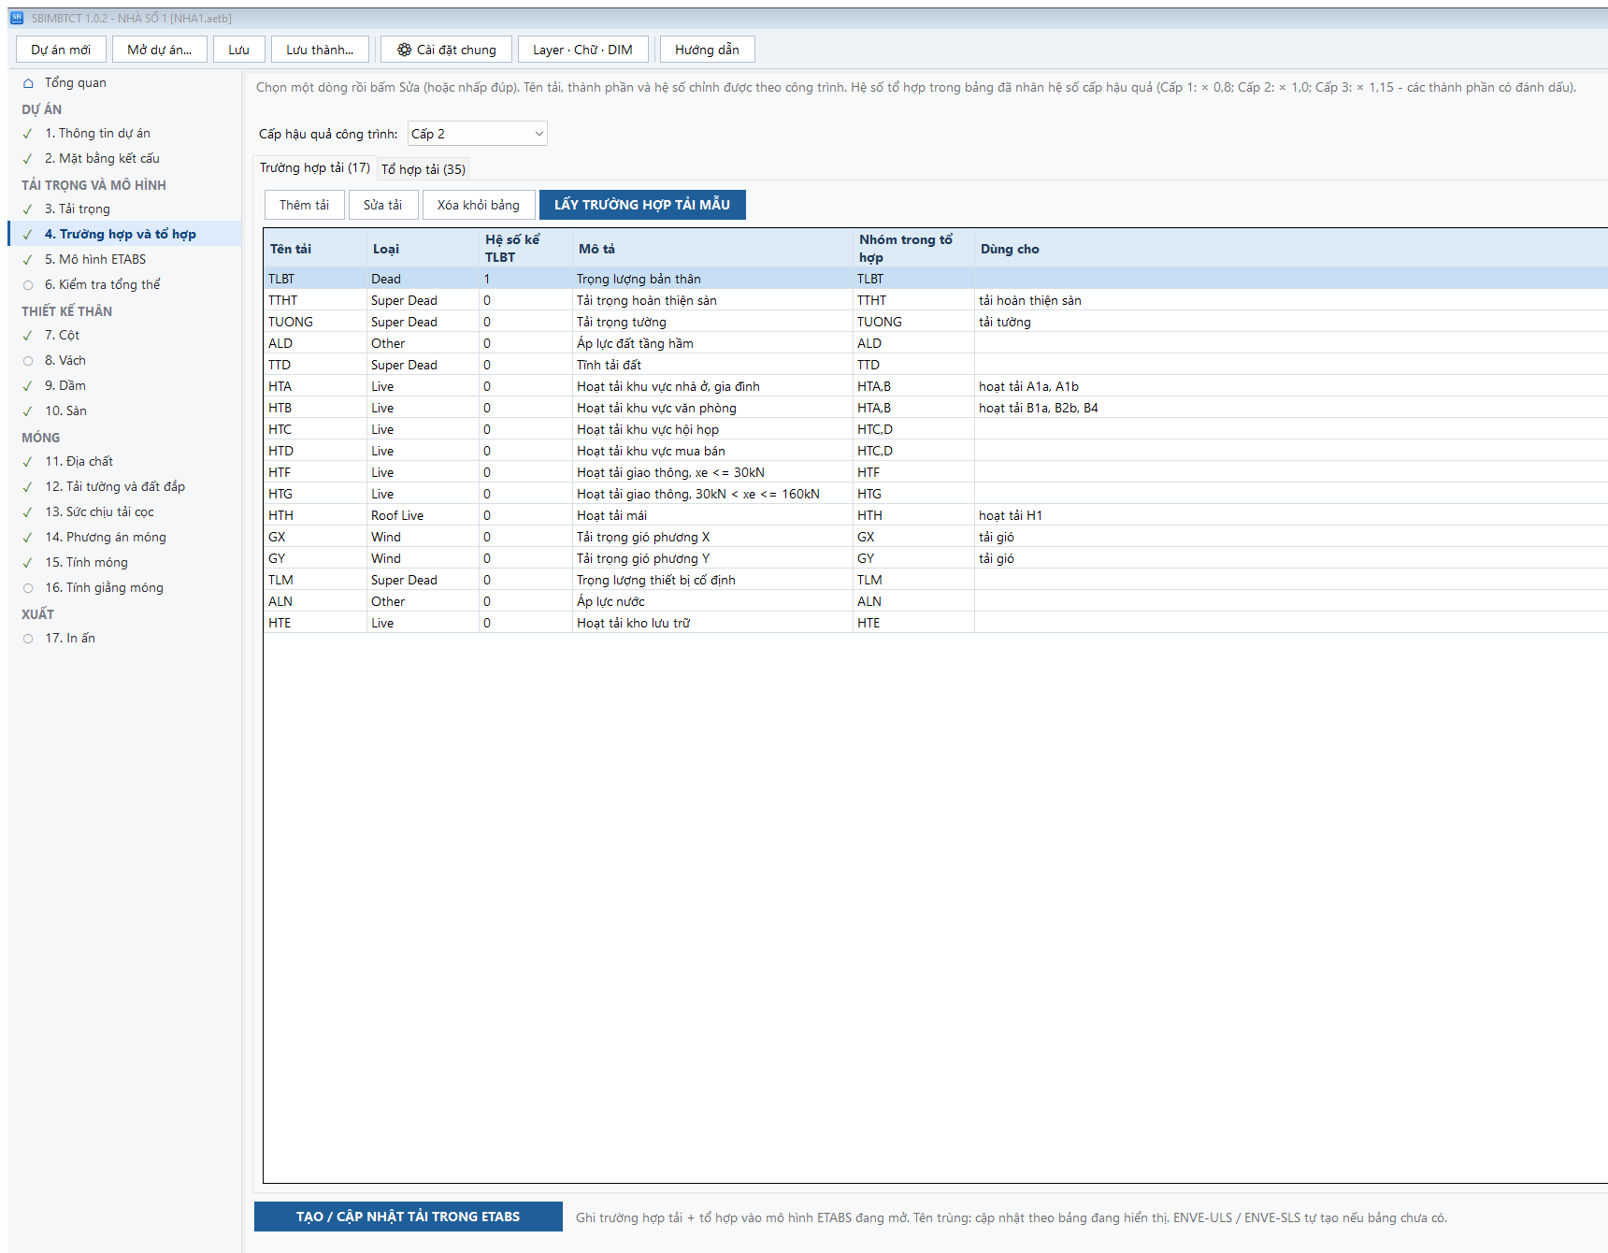
Task: Select the HTH Roof Live row
Action: pyautogui.click(x=935, y=515)
